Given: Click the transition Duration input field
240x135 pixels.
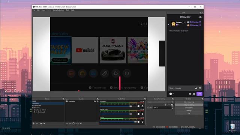Looking at the screenshot, I should (162, 108).
